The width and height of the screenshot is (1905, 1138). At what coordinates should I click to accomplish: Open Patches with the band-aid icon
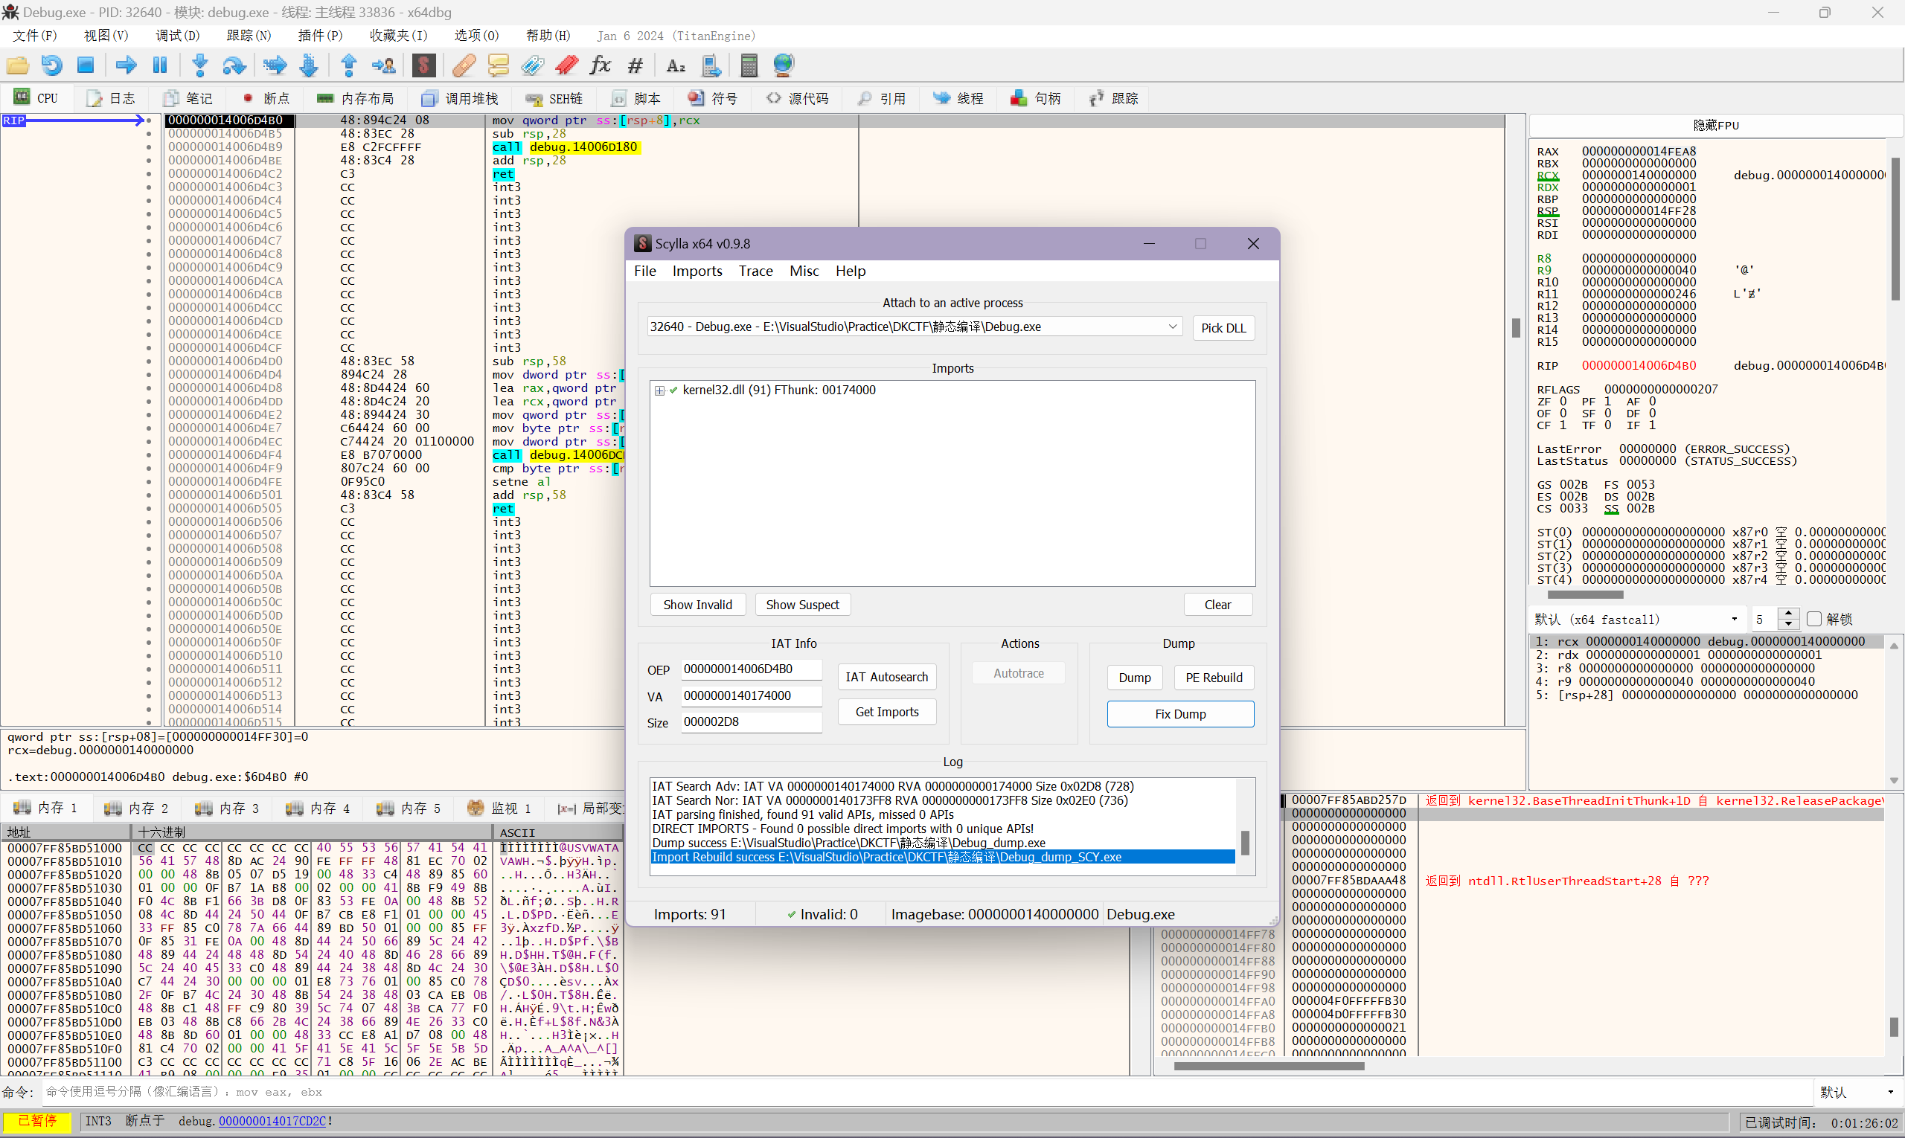(x=464, y=65)
